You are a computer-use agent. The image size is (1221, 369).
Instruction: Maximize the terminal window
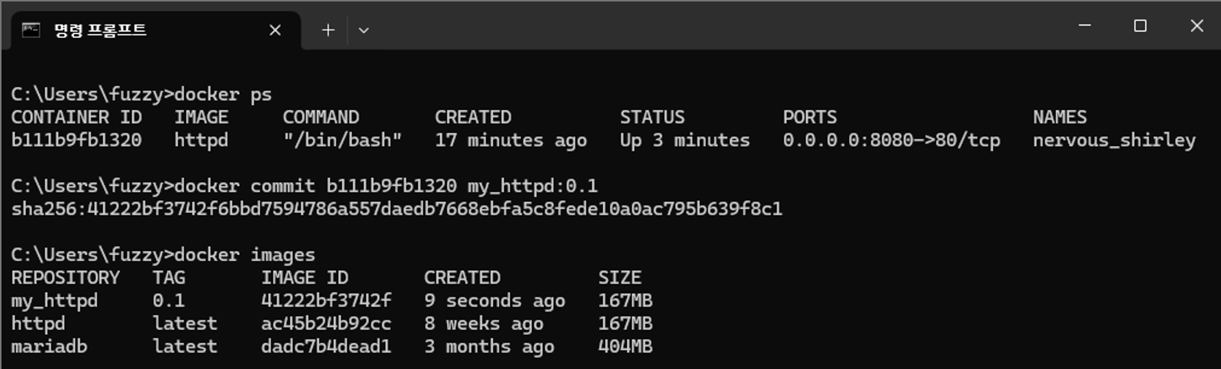1140,26
